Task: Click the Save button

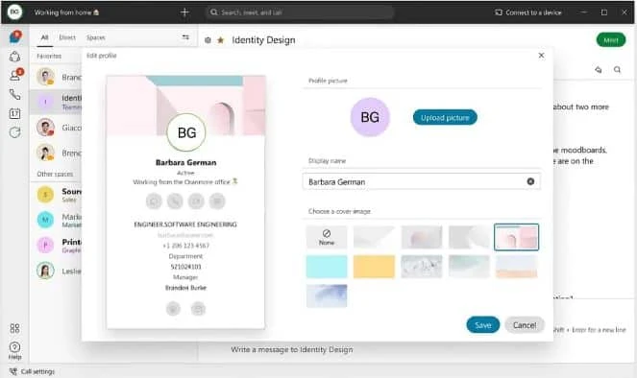Action: 482,325
